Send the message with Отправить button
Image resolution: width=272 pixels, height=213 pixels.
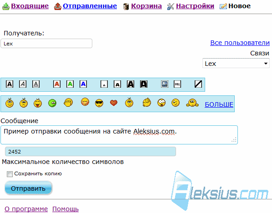(29, 188)
